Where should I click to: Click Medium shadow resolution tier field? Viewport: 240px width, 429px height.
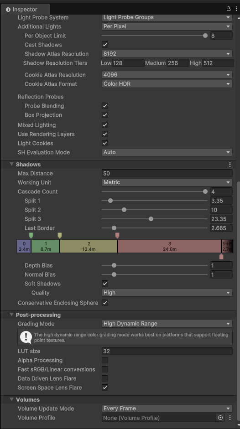pos(178,63)
